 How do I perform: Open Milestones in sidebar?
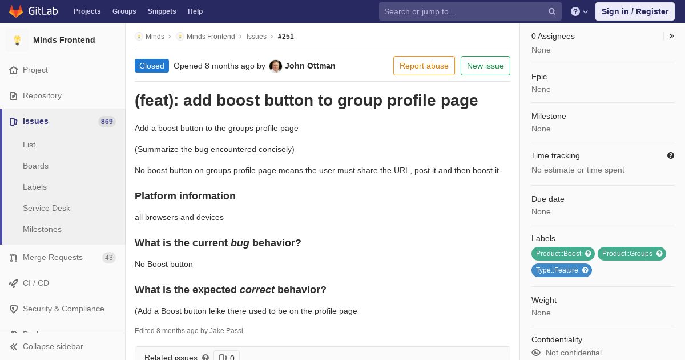[42, 230]
